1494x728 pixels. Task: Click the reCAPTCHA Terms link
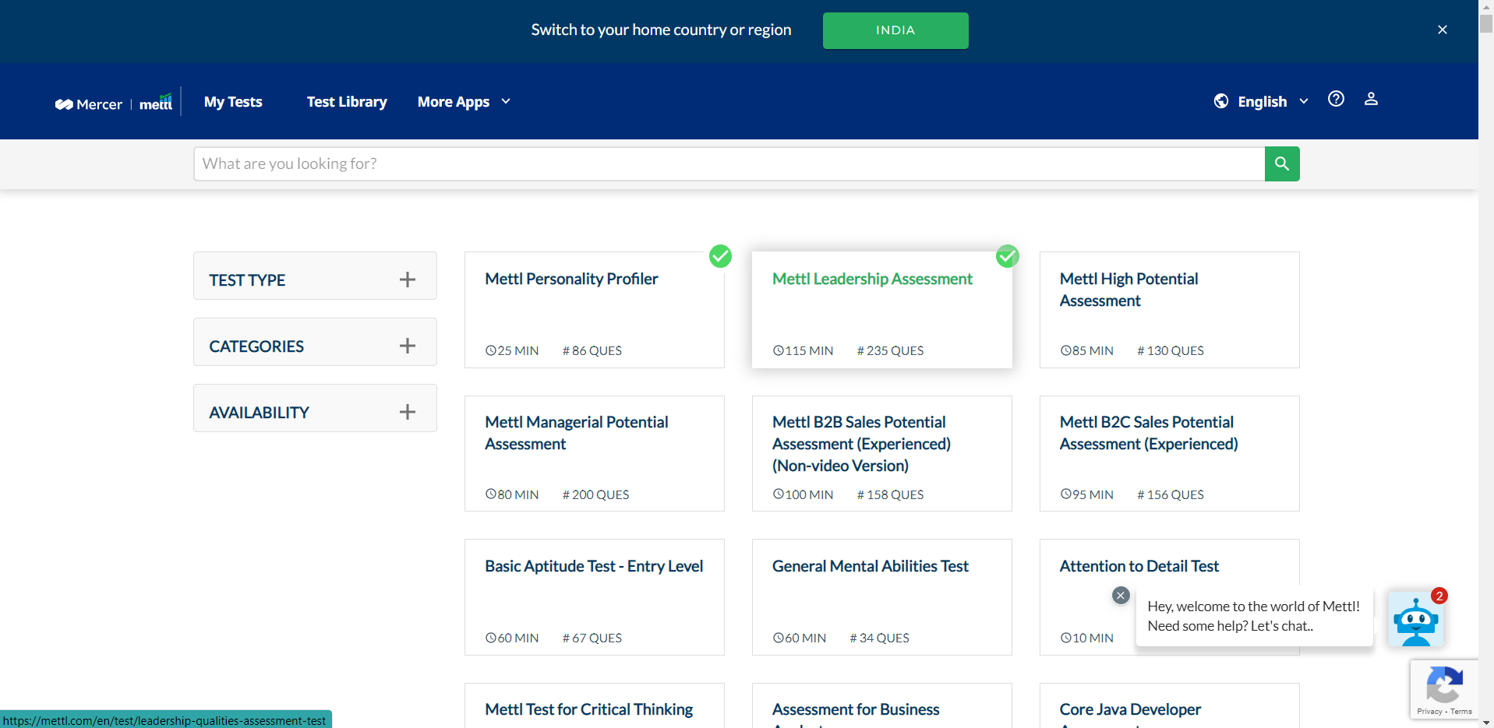click(1461, 712)
